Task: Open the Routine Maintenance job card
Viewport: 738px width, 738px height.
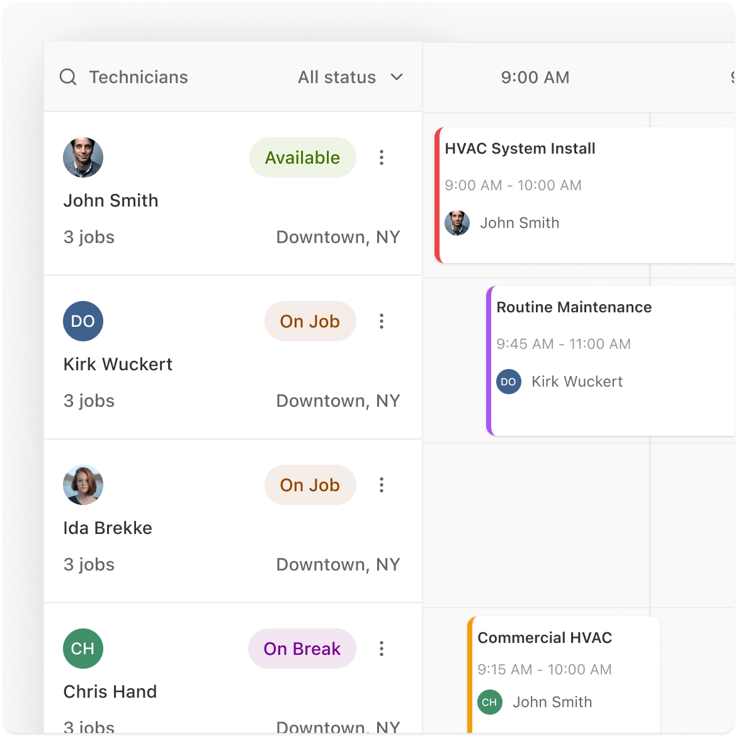Action: [x=611, y=360]
